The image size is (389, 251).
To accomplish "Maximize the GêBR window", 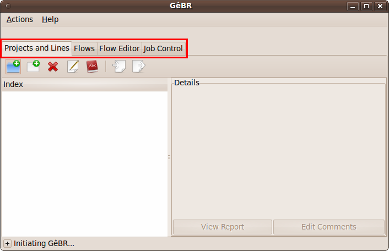I will 366,6.
